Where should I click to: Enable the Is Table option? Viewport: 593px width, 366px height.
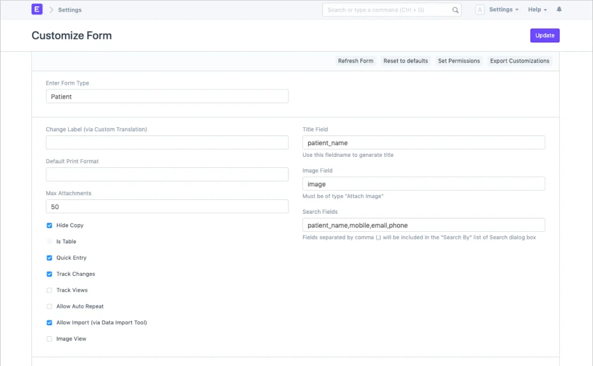49,241
